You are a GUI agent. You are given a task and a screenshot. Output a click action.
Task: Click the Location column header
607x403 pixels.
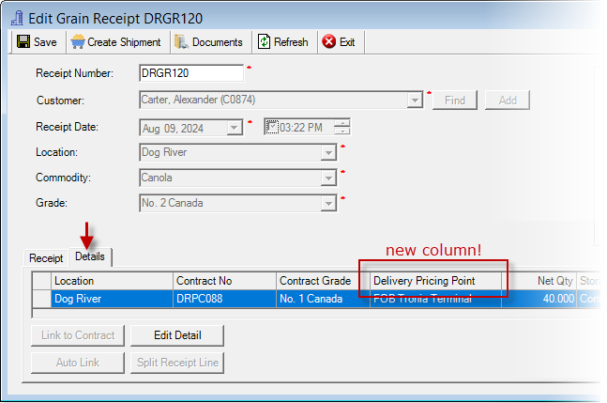(x=112, y=281)
